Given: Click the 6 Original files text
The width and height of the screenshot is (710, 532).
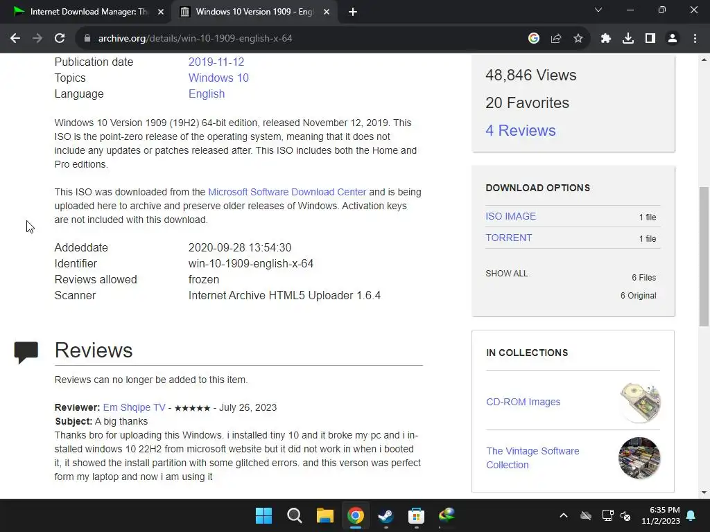Looking at the screenshot, I should pos(638,295).
